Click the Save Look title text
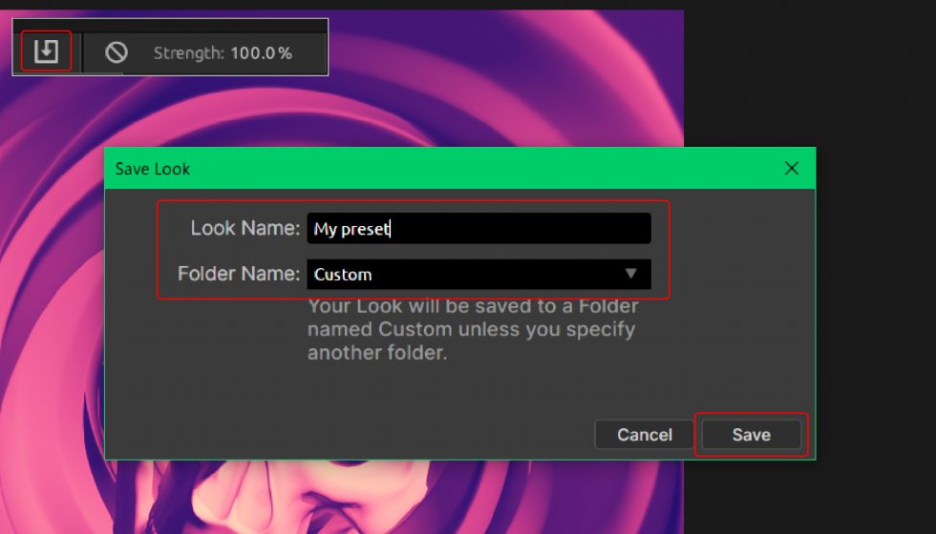This screenshot has width=936, height=534. [x=153, y=169]
